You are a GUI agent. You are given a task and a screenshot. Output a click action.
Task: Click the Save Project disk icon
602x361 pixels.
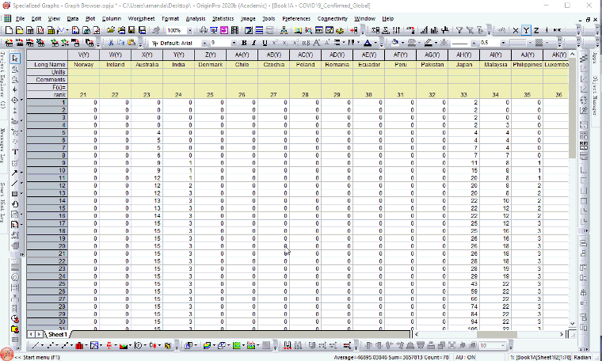pyautogui.click(x=131, y=30)
